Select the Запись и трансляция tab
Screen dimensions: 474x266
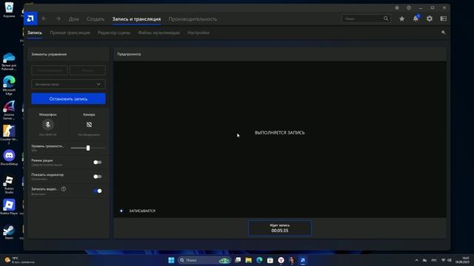point(136,19)
